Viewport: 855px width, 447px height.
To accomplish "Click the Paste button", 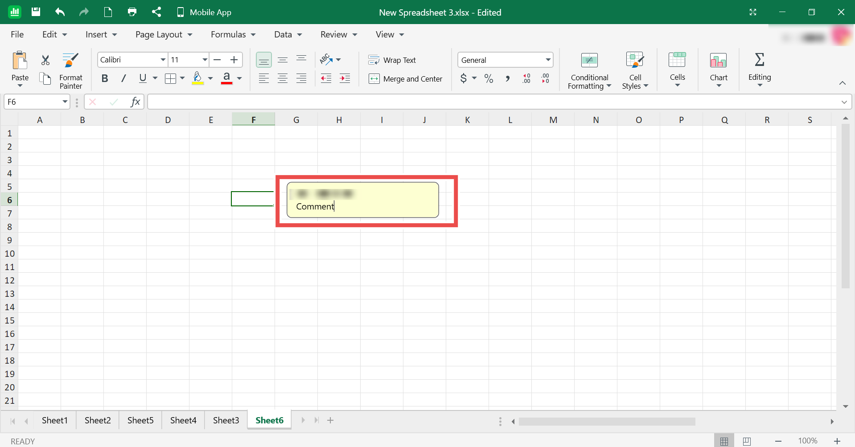I will (x=20, y=69).
